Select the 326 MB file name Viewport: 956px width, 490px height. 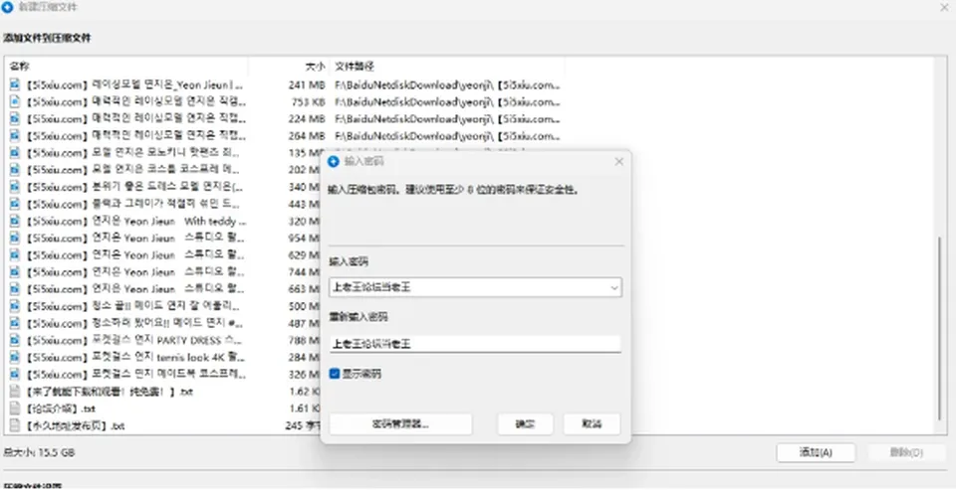(x=136, y=374)
